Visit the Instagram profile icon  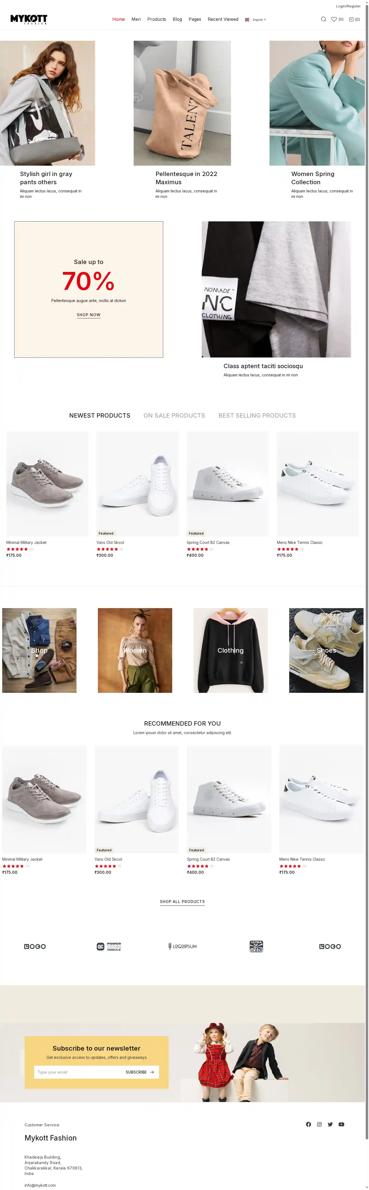click(319, 1124)
